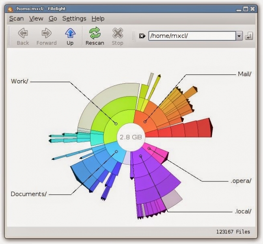Click the clear location icon beside path field

pyautogui.click(x=142, y=36)
